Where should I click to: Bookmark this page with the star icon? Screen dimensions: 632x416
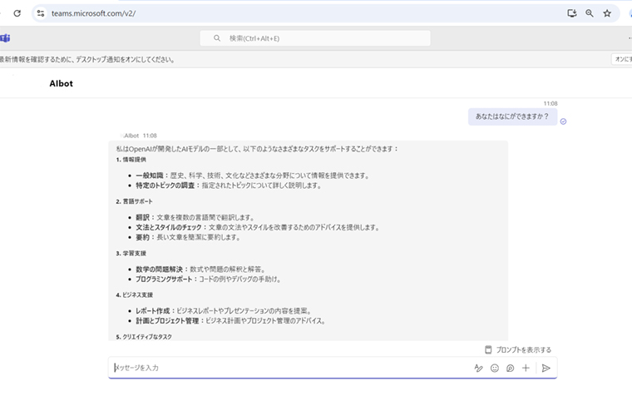607,13
